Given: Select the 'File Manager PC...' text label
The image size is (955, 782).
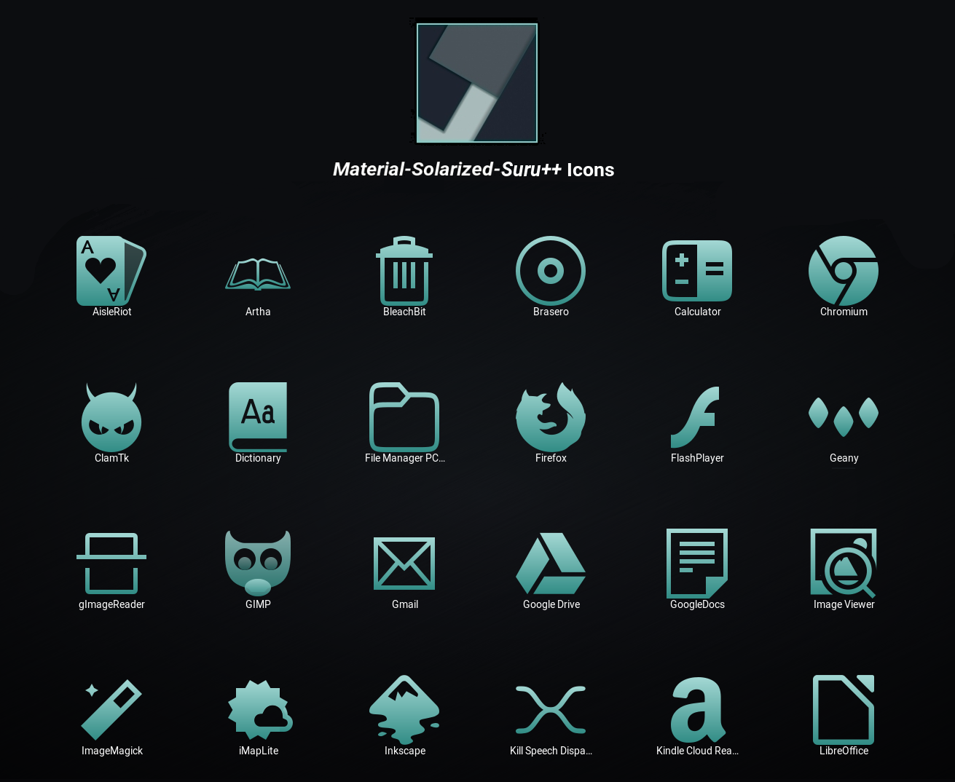Looking at the screenshot, I should (404, 458).
